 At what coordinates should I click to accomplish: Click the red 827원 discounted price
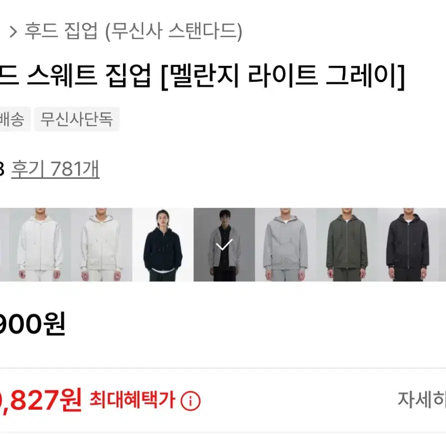pos(41,400)
